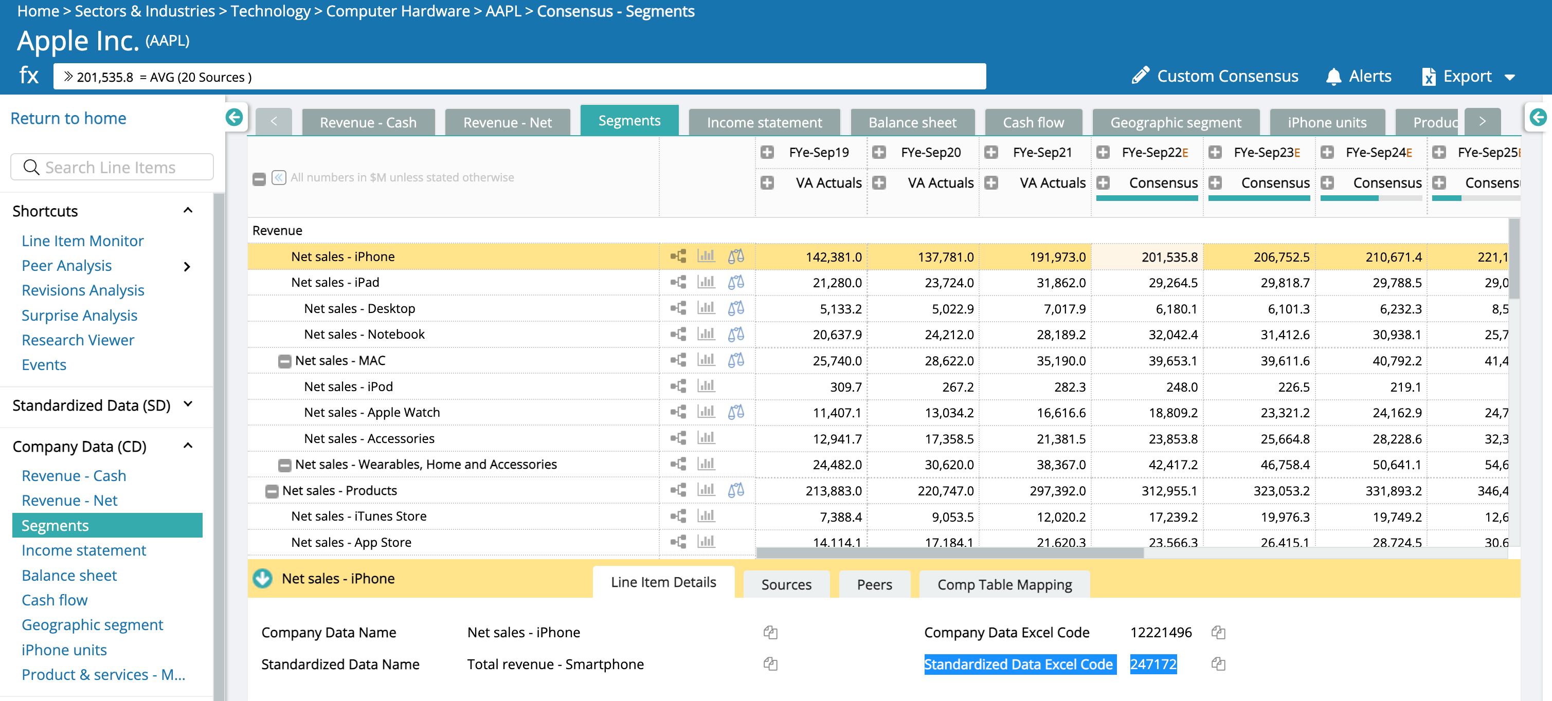Screen dimensions: 1552x701
Task: Collapse the Net sales - MAC group
Action: tap(284, 361)
